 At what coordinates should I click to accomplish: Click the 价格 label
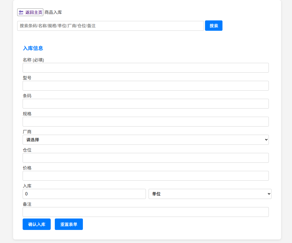pyautogui.click(x=27, y=168)
